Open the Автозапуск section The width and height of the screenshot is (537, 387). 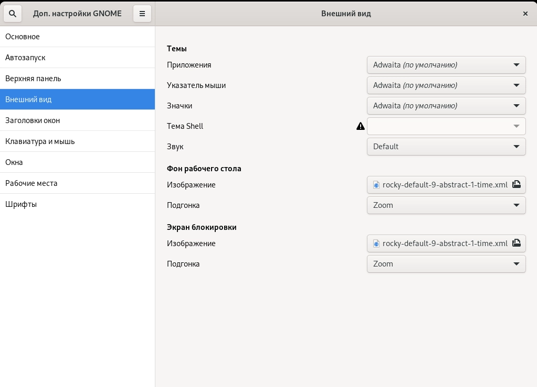(x=77, y=58)
